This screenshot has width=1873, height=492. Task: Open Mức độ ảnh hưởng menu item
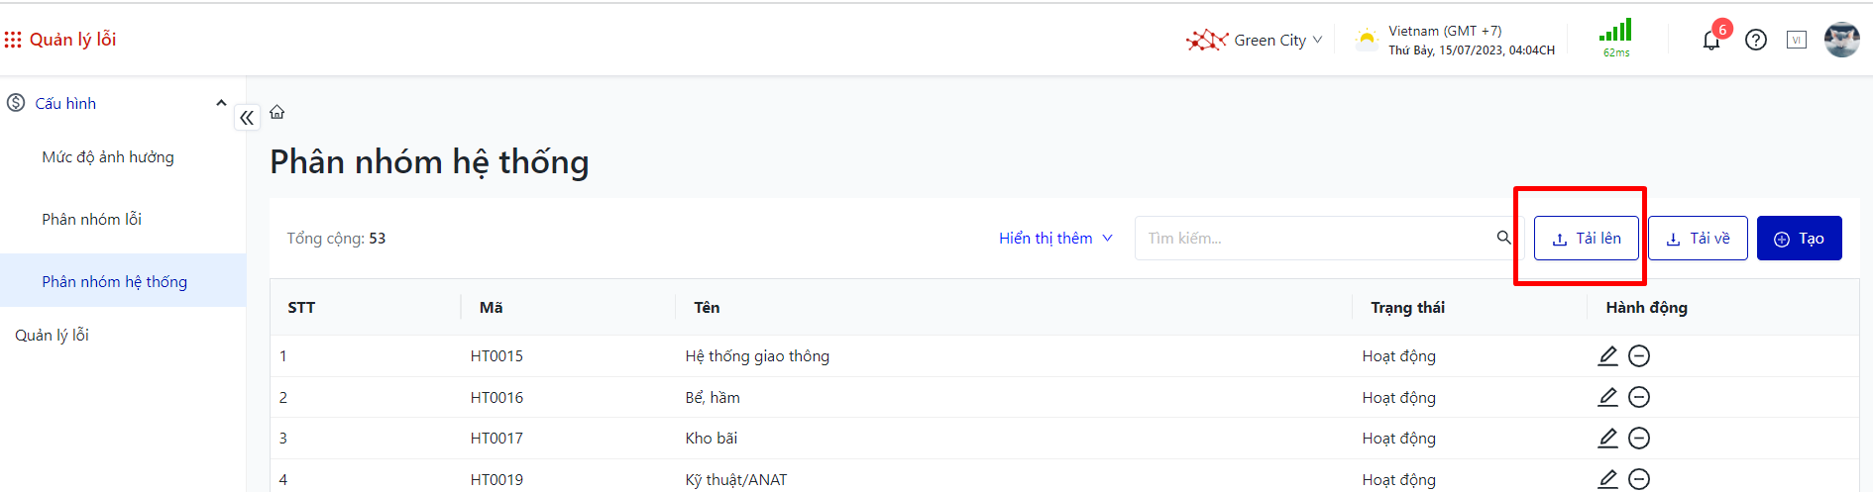(108, 157)
